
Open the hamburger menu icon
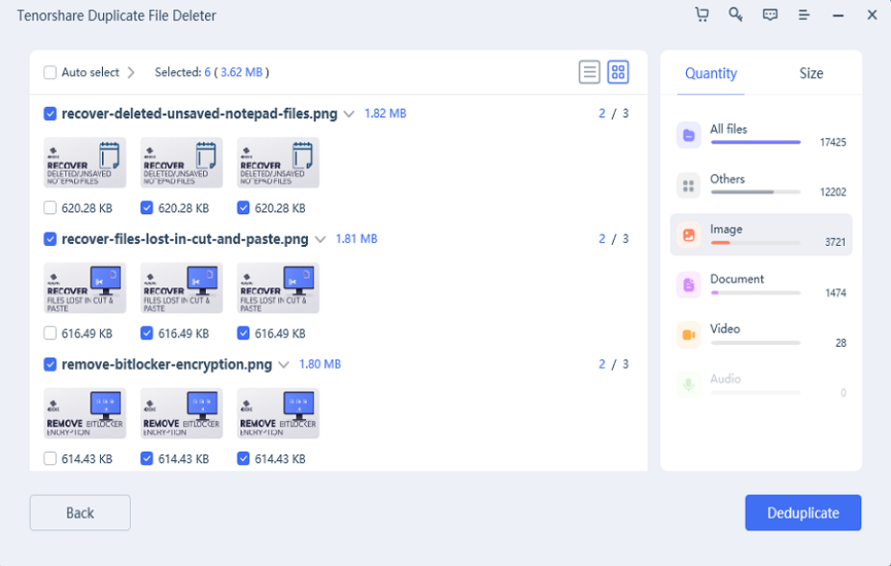(803, 15)
